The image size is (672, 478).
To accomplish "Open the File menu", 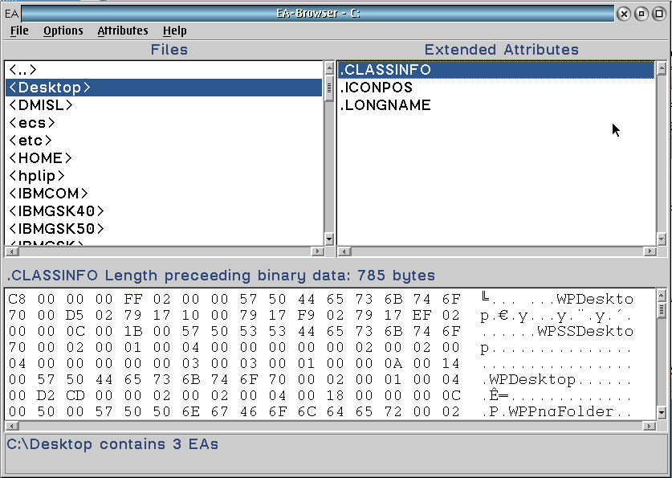I will (19, 31).
